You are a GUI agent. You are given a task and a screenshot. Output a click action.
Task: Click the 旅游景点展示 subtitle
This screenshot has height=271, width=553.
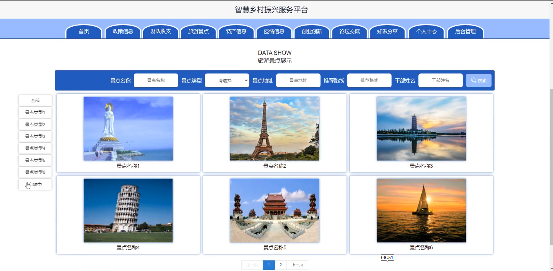click(275, 61)
